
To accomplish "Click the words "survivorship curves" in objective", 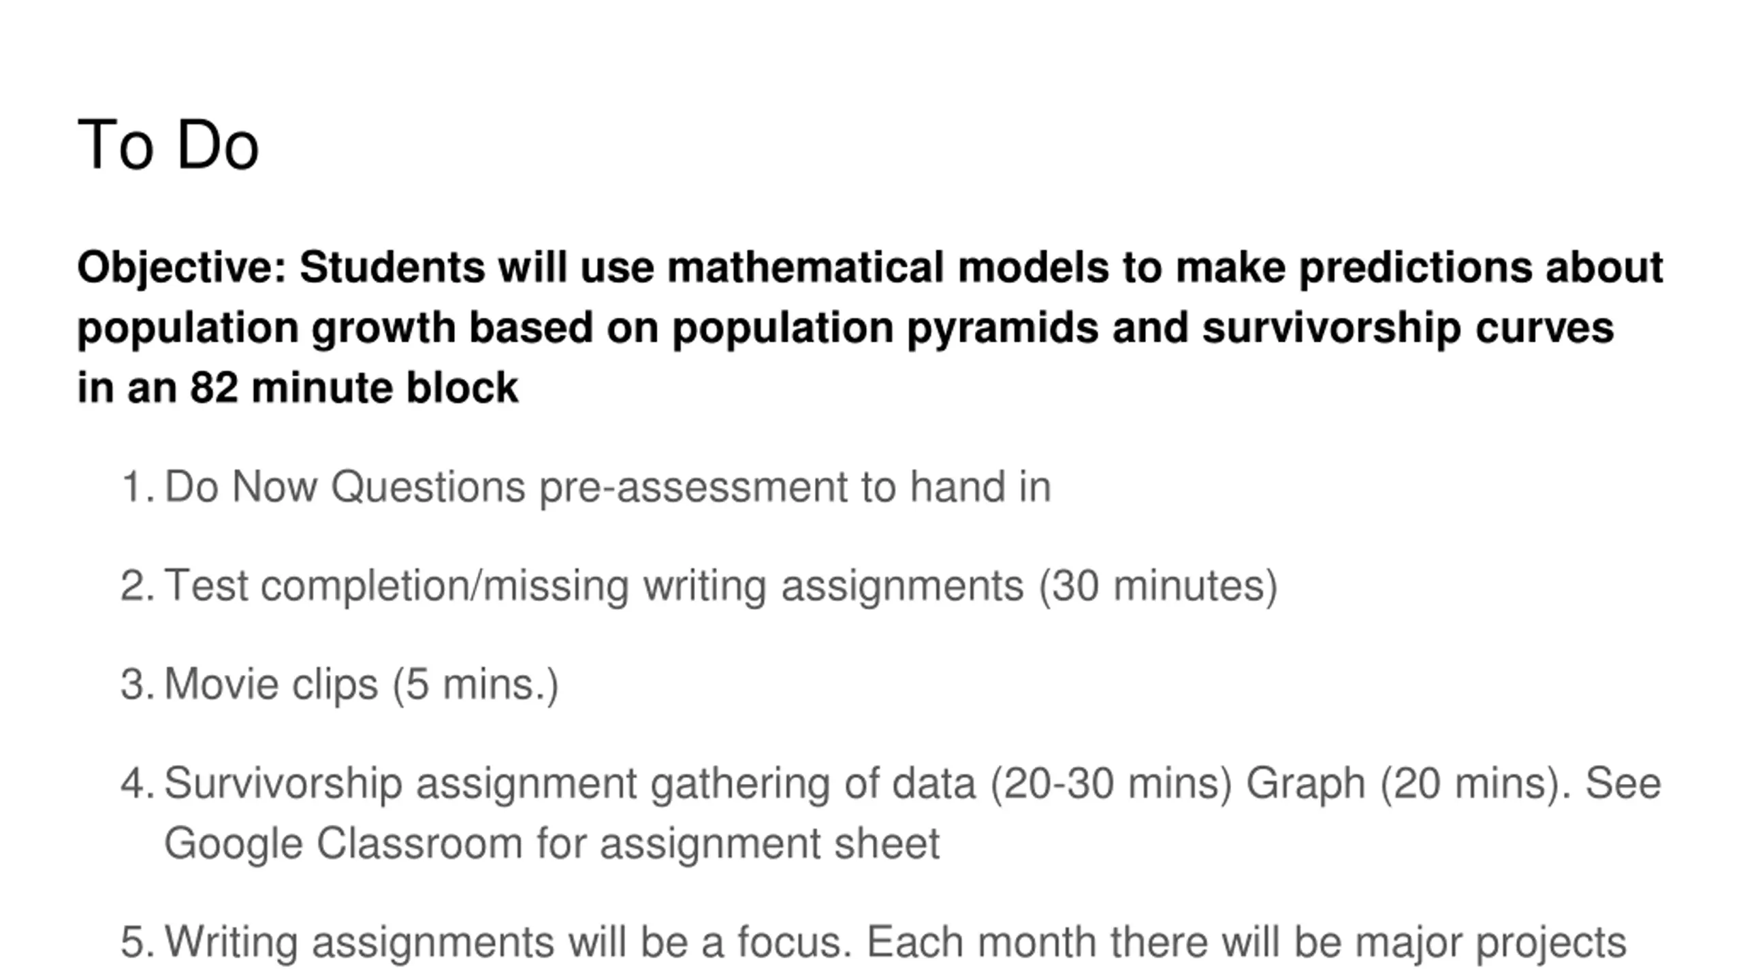I will point(1408,327).
